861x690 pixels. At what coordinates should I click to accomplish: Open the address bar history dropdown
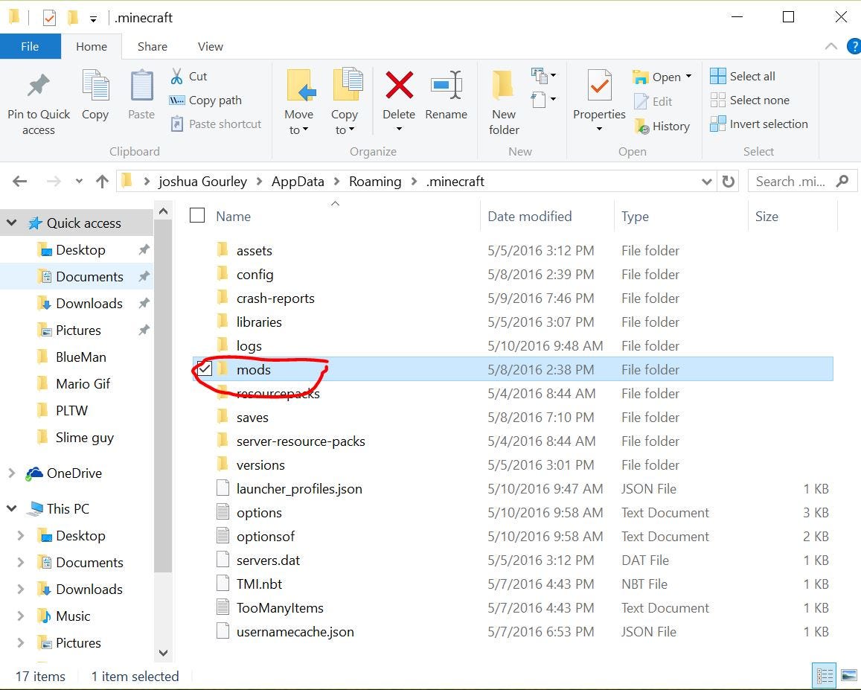(x=707, y=182)
